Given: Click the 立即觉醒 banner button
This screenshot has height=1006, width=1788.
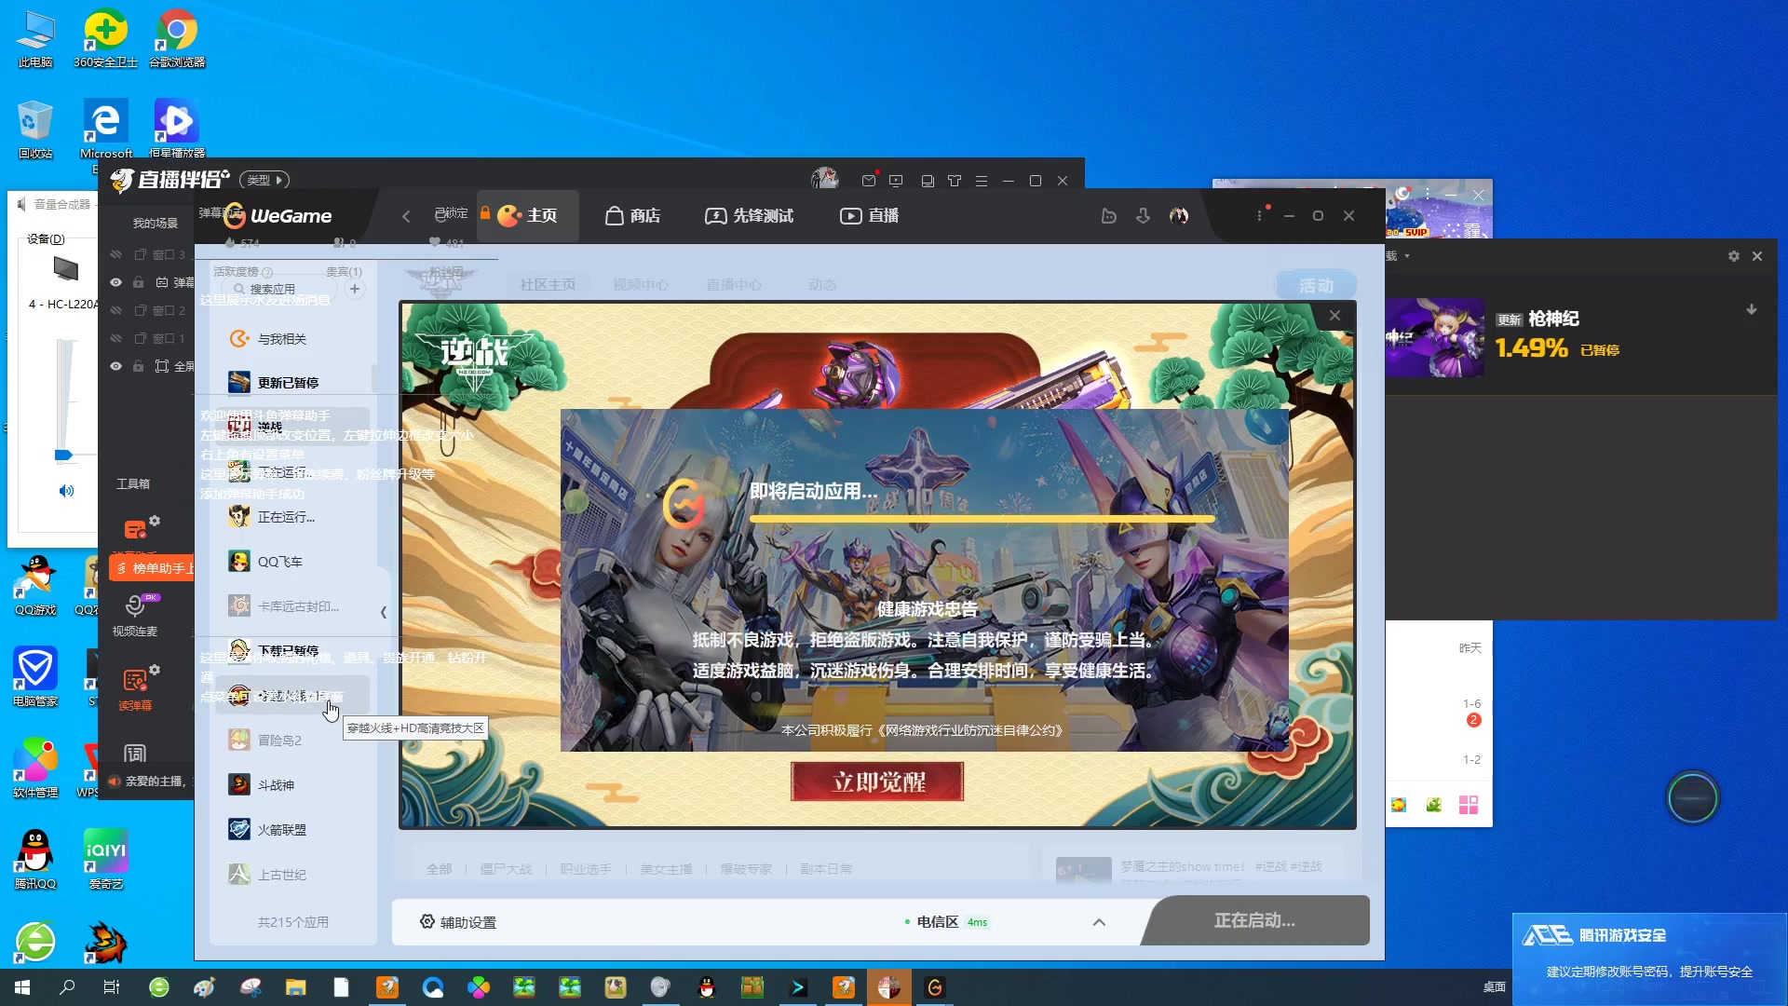Looking at the screenshot, I should click(877, 782).
